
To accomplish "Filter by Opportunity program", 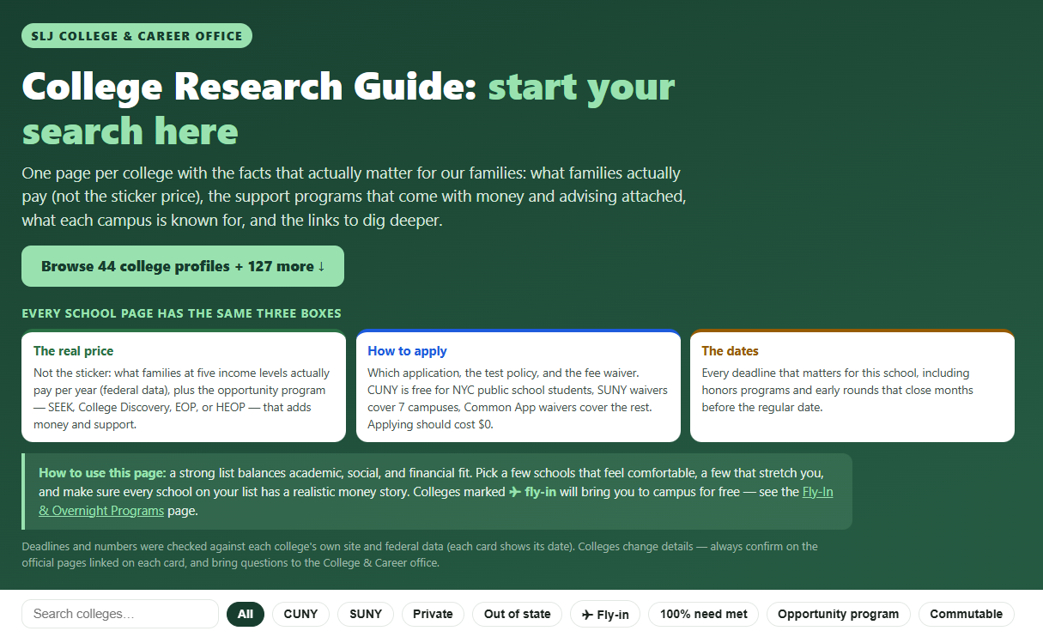I will click(839, 614).
